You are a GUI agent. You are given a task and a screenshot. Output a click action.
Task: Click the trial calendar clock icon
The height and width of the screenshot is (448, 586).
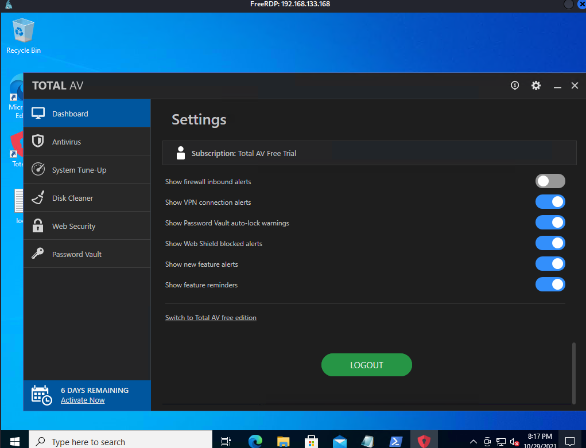tap(41, 395)
